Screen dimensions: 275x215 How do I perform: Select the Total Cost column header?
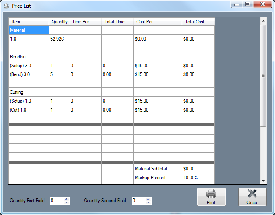[198, 21]
